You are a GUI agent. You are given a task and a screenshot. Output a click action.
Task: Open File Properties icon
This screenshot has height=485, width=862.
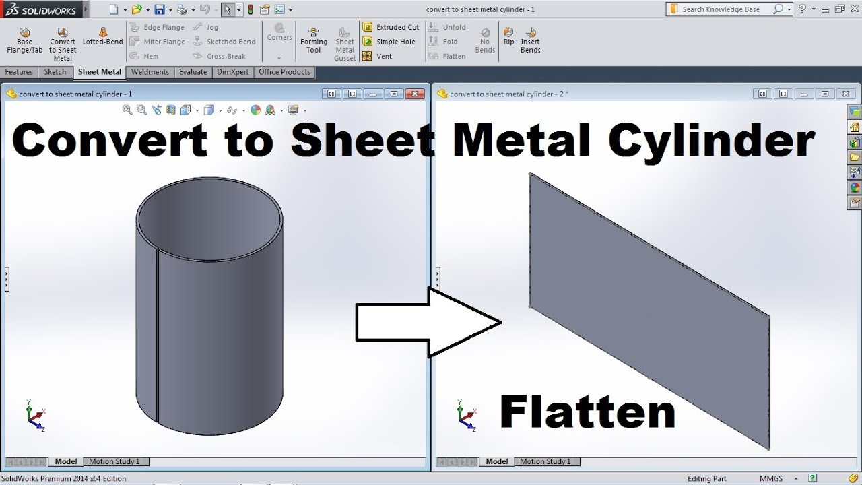265,9
